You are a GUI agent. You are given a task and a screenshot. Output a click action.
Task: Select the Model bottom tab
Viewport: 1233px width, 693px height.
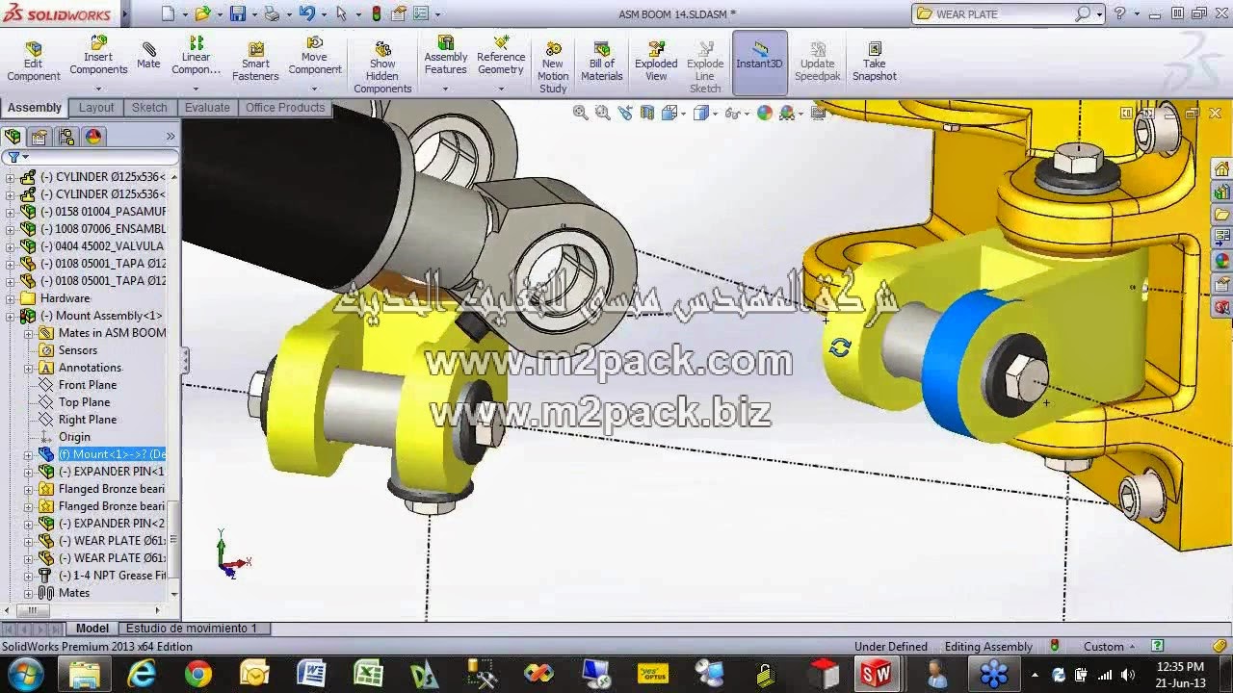tap(92, 629)
